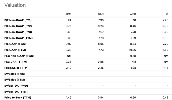Select the Price/Sales (TTM) row label

16,68
